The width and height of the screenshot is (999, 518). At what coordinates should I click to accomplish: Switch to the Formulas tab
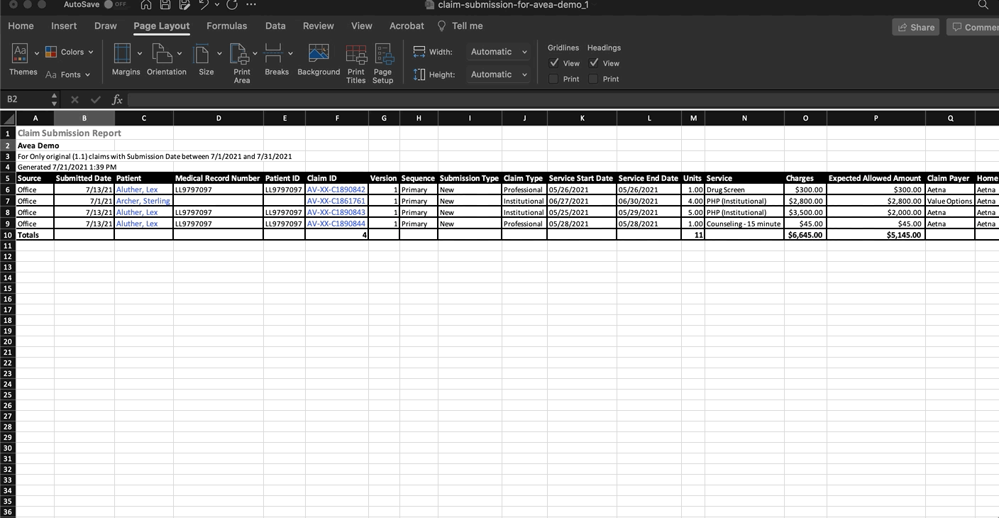[226, 26]
